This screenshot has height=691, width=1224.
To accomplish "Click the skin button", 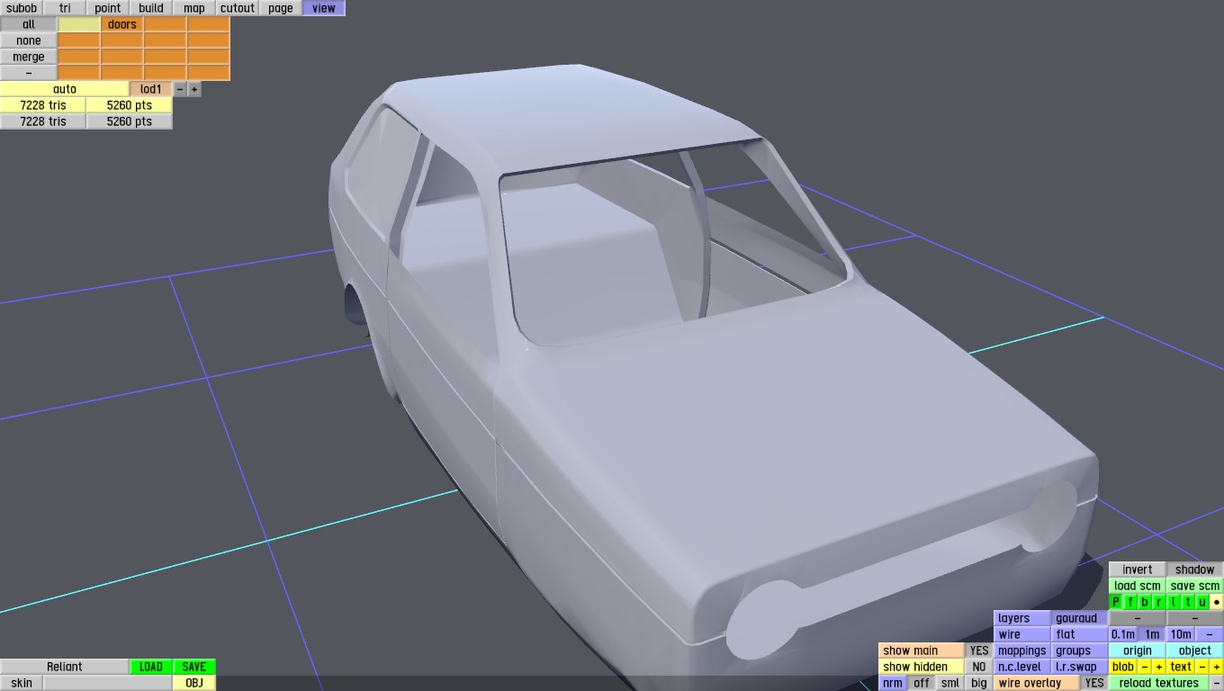I will tap(22, 683).
